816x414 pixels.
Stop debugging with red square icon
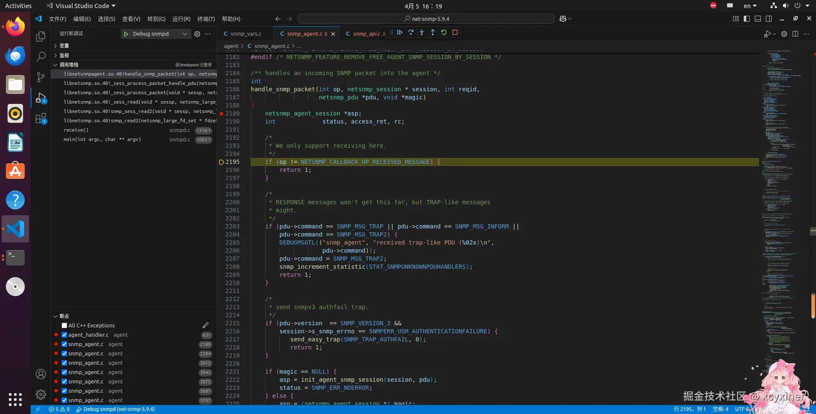(455, 32)
